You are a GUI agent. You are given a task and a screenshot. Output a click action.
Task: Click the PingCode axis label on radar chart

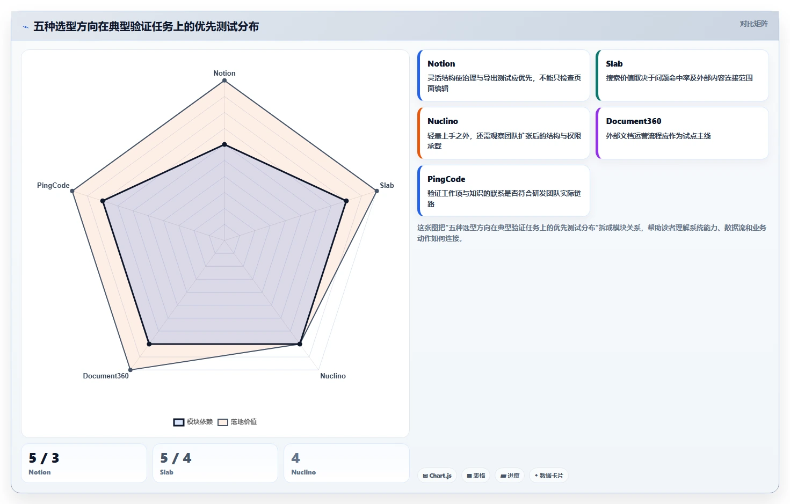click(53, 185)
